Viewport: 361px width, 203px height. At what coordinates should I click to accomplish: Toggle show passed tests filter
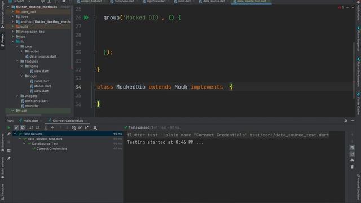click(x=16, y=127)
